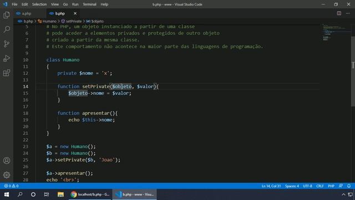The width and height of the screenshot is (355, 200).
Task: Open the Source Control view
Action: 7,44
